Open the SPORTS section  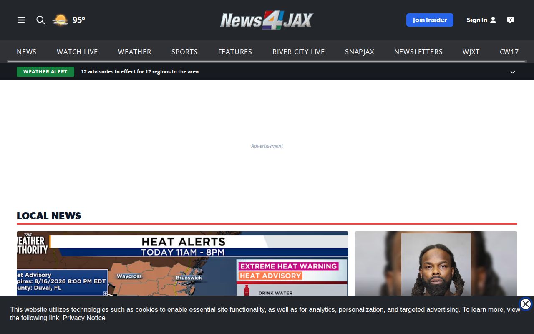point(185,52)
